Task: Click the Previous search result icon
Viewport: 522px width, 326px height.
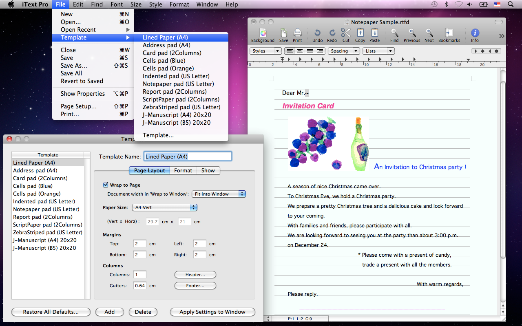Action: click(412, 33)
